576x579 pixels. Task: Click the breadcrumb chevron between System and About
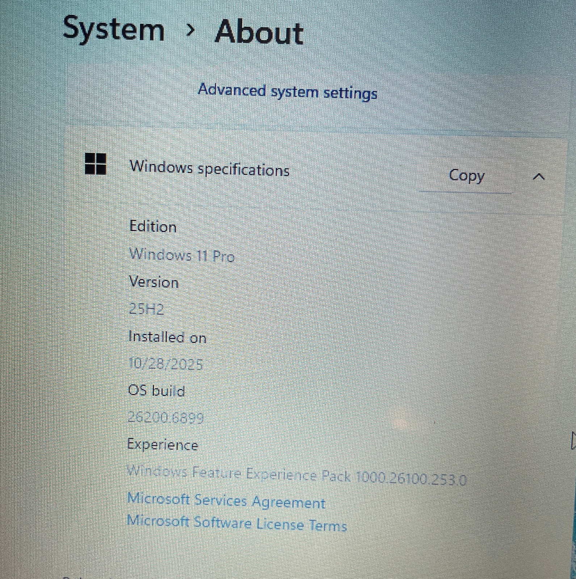190,31
